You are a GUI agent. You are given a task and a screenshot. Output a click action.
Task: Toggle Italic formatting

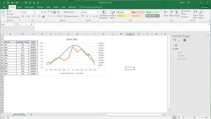(x=26, y=16)
